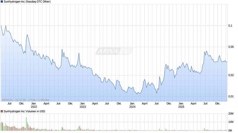
Task: Click the price spike peak in July 2025
Action: (206, 51)
